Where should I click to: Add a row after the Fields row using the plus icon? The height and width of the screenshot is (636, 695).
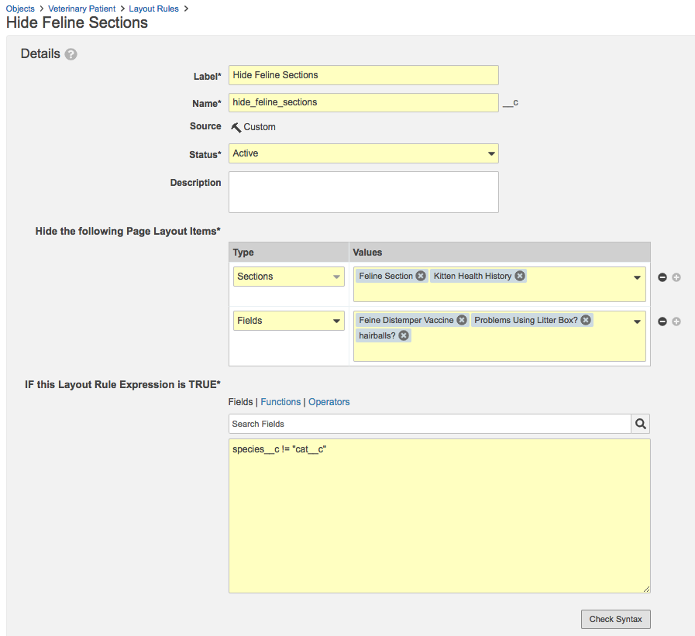[x=676, y=321]
